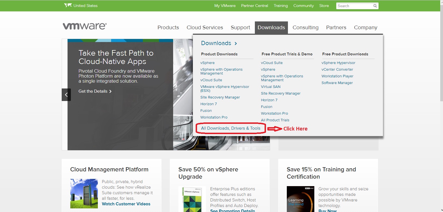Select vCenter Converter free download
443x212 pixels.
coord(337,70)
